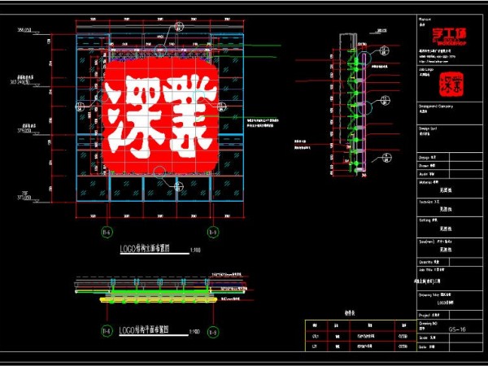Click the Project field label
488x366 pixels.
click(428, 316)
